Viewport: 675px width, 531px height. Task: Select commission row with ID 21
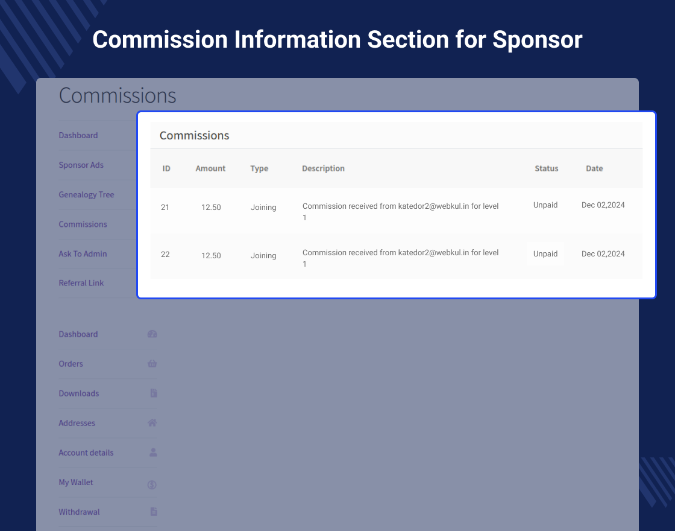[165, 208]
